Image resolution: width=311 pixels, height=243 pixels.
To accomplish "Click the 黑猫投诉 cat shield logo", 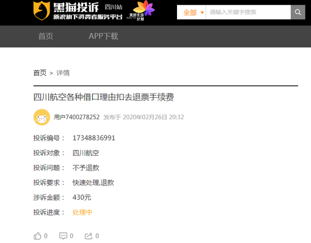I will pos(41,11).
